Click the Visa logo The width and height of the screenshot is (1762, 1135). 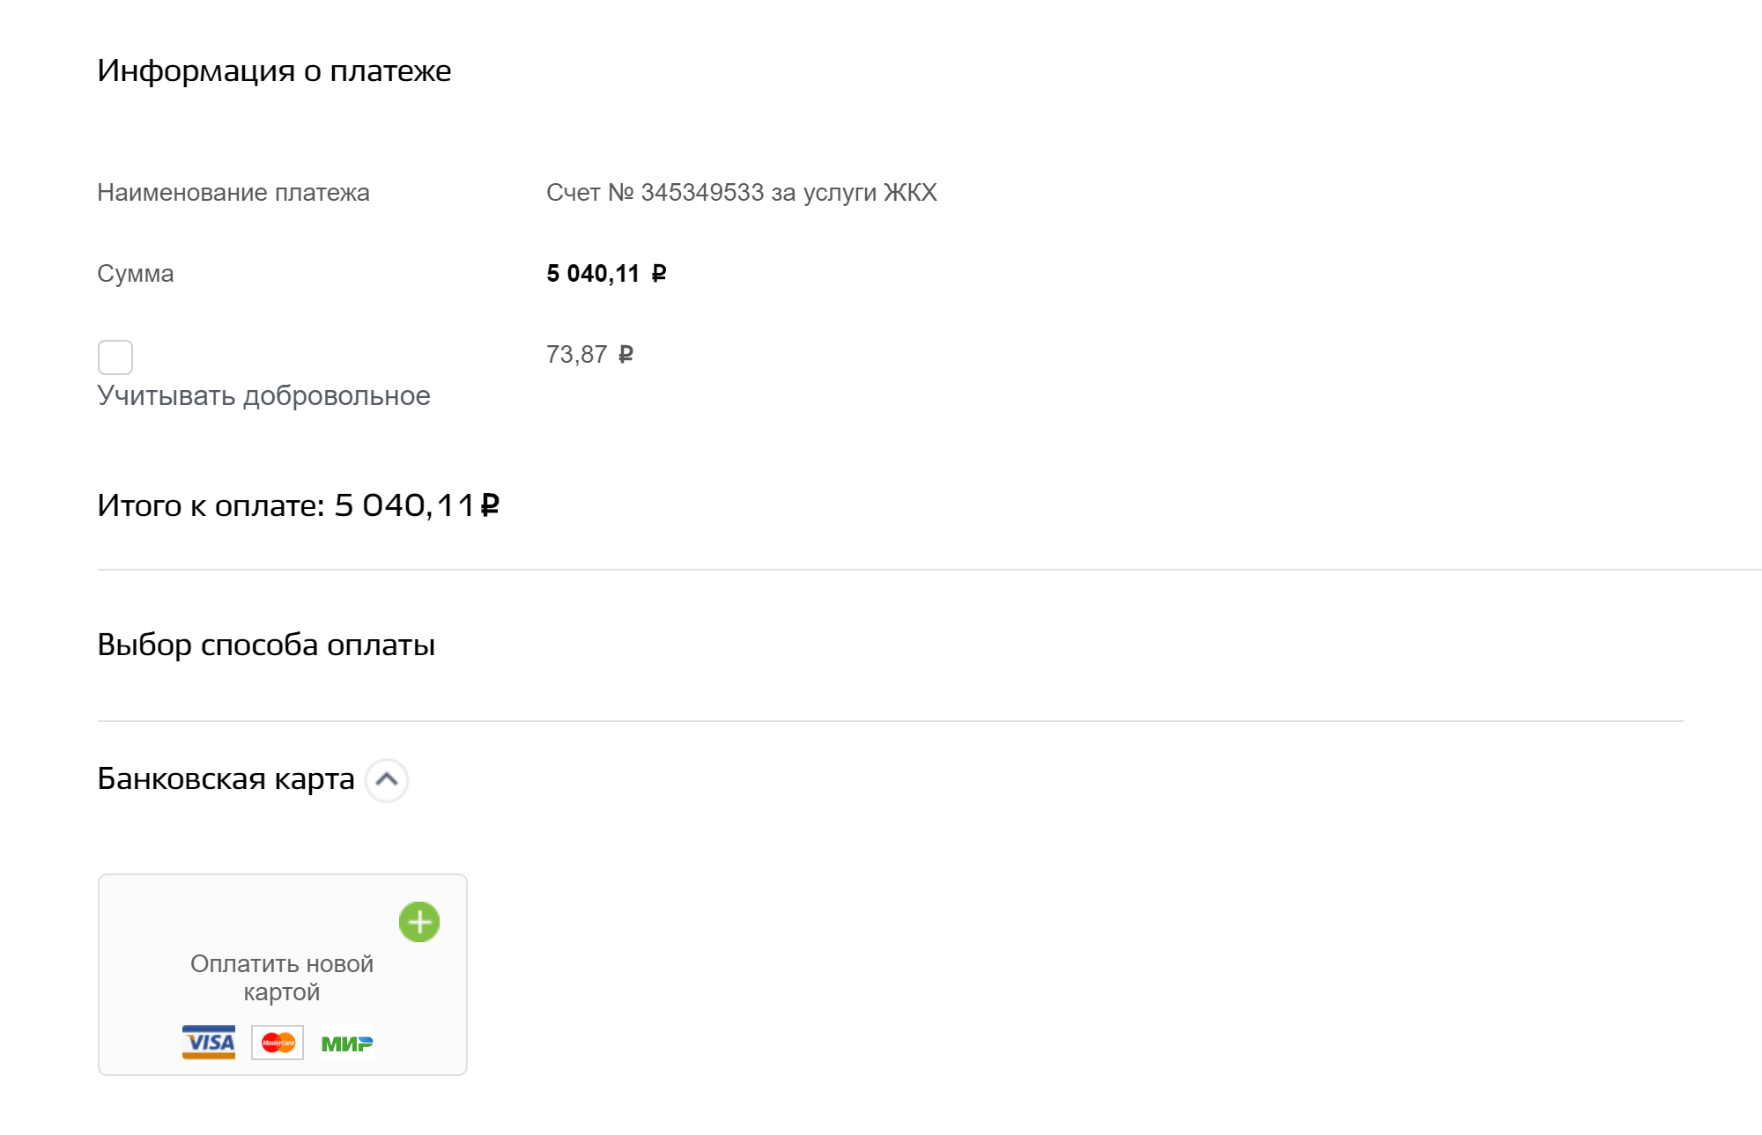pos(209,1043)
